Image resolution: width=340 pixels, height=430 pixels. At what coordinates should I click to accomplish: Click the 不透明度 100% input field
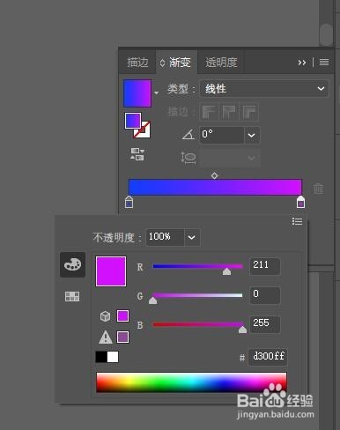tap(165, 237)
